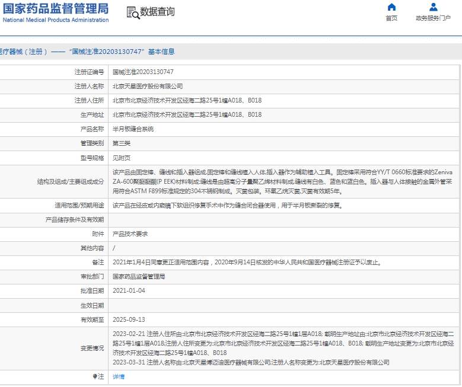The image size is (462, 387).
Task: Click the 审批部门 row label
Action: (93, 277)
